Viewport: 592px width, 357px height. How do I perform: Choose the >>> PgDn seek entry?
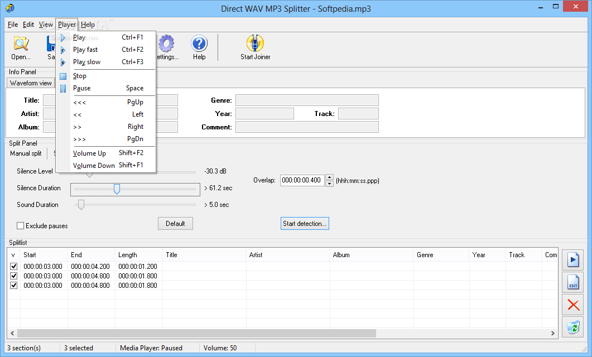pyautogui.click(x=105, y=139)
